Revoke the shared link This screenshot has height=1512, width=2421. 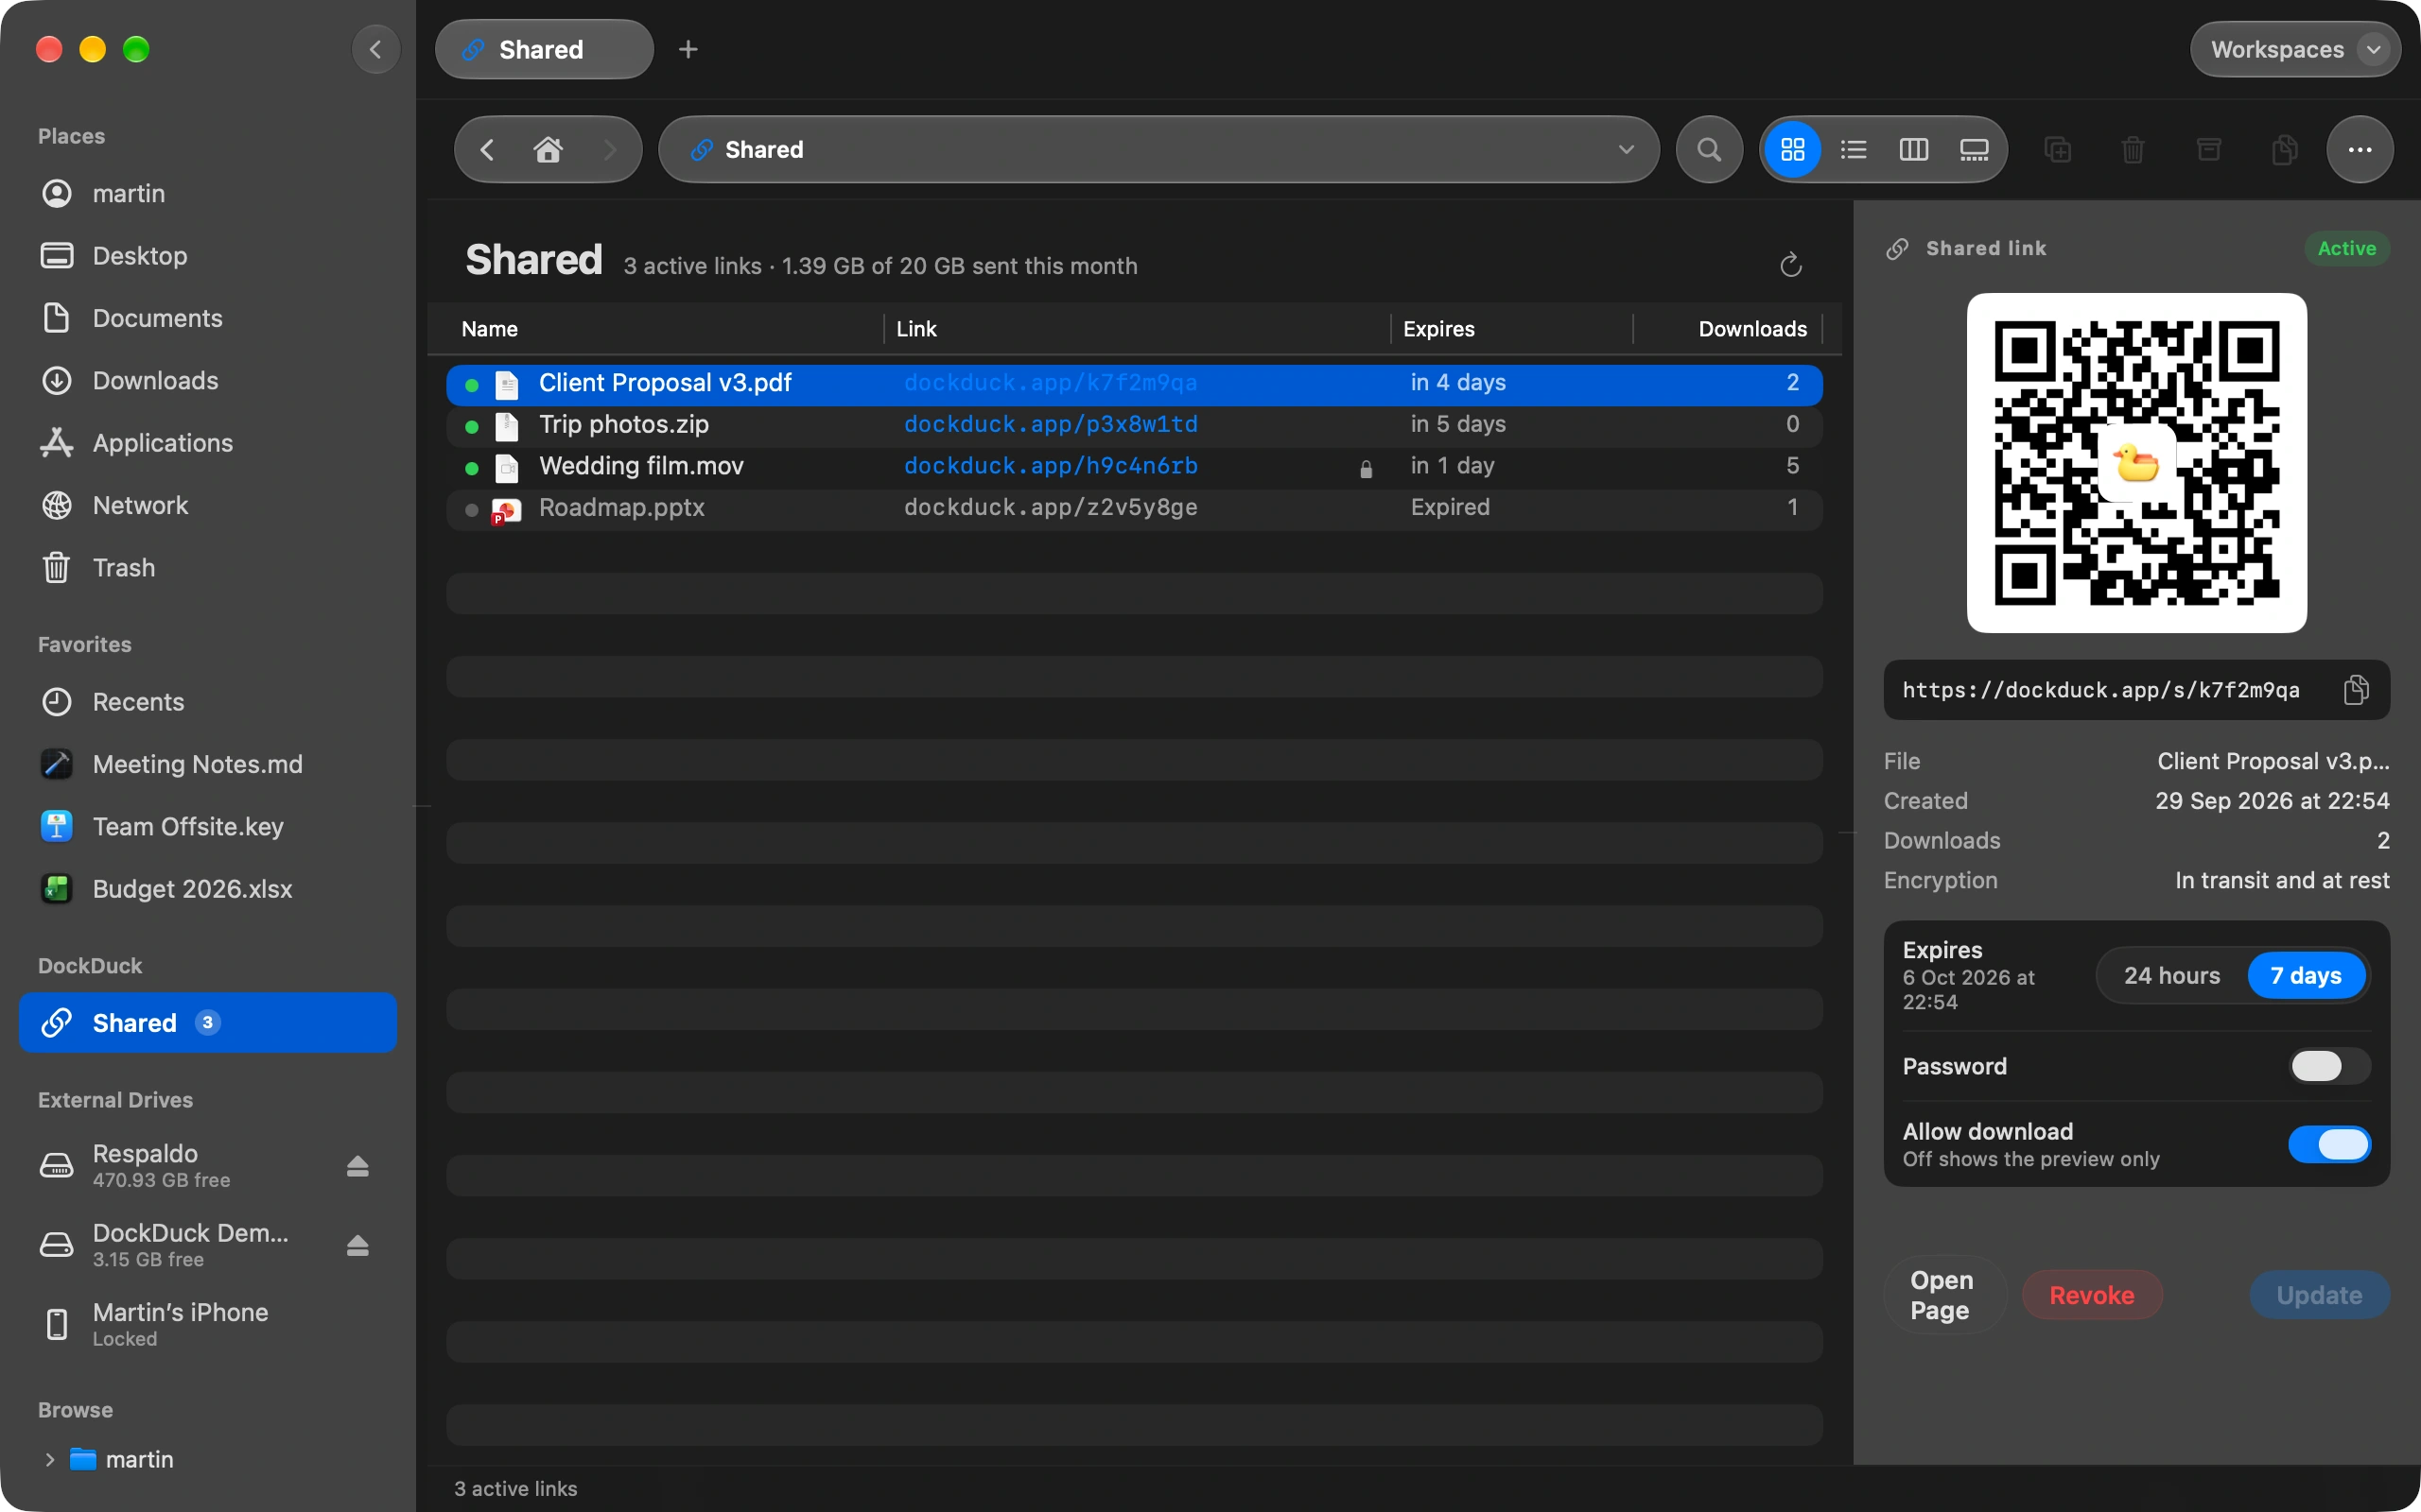pos(2091,1295)
